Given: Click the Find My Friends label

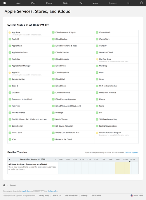Looking at the screenshot, I should 18,113.
